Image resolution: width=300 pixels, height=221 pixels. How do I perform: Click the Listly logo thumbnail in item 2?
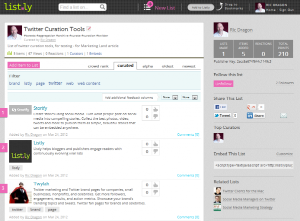[20, 151]
